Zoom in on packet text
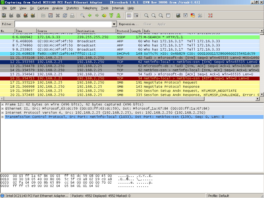Viewport: 264px width, 198px height. click(146, 15)
